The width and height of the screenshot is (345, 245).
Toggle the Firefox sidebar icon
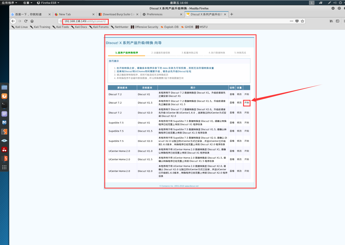click(338, 21)
